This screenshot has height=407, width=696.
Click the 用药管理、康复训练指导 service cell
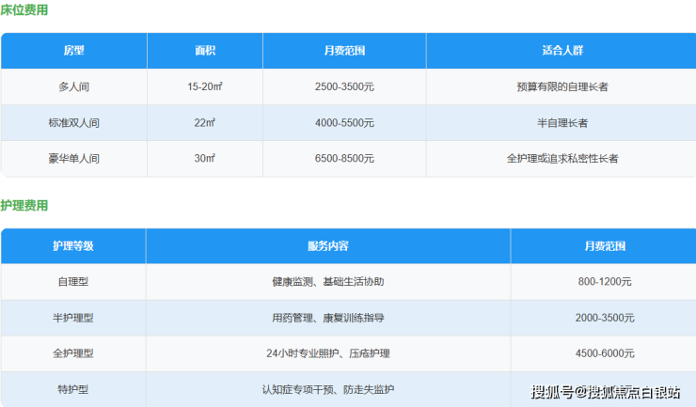tap(327, 318)
